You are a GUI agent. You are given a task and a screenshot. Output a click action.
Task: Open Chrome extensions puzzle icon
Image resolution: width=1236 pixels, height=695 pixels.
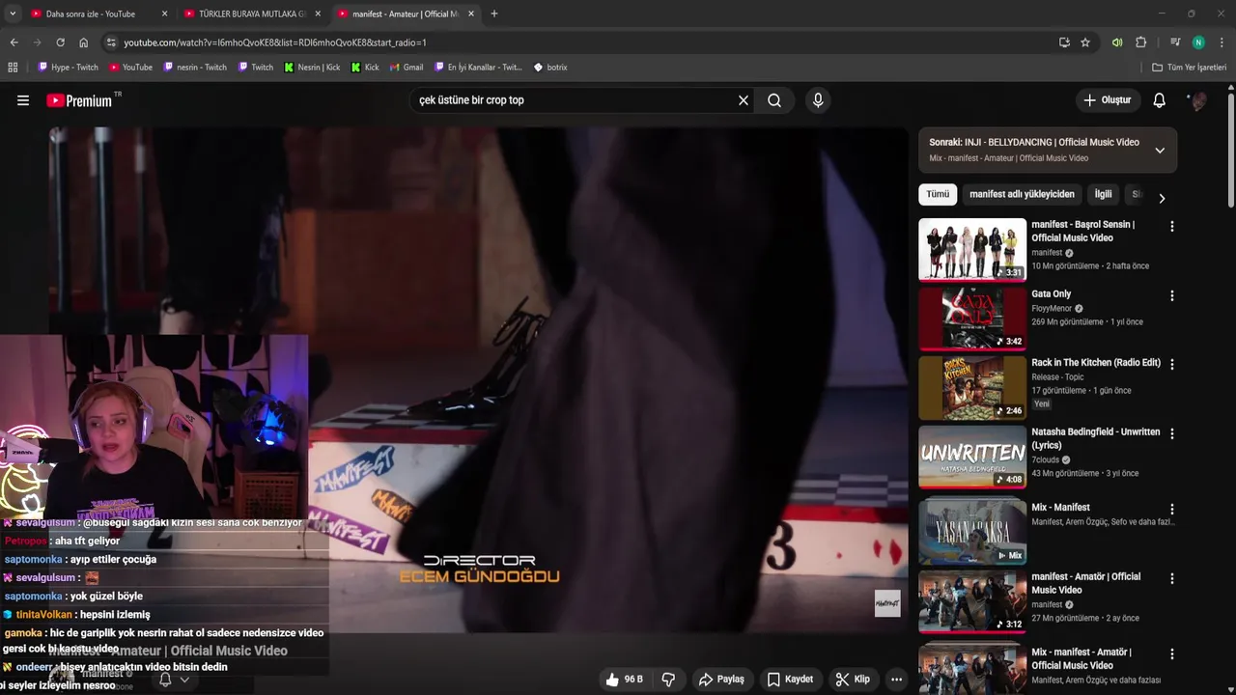tap(1140, 42)
